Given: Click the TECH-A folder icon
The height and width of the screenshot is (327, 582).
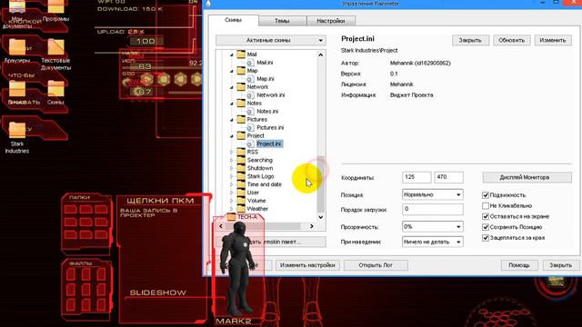Looking at the screenshot, I should click(x=232, y=217).
